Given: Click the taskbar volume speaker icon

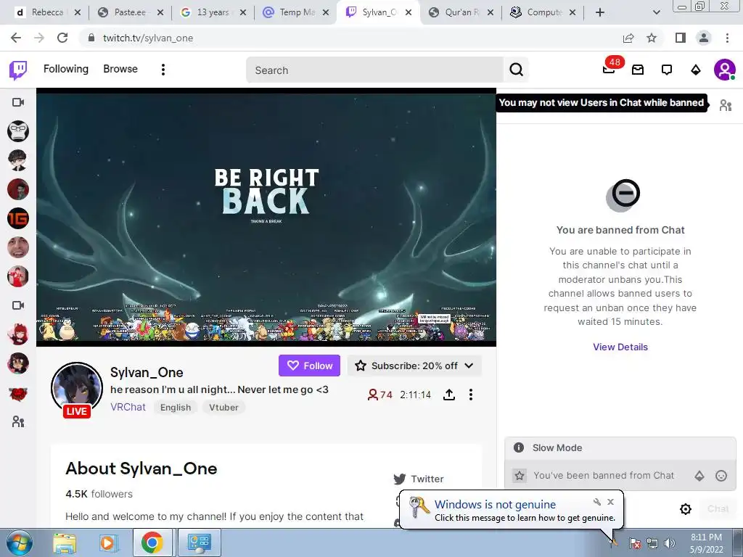Looking at the screenshot, I should 670,543.
